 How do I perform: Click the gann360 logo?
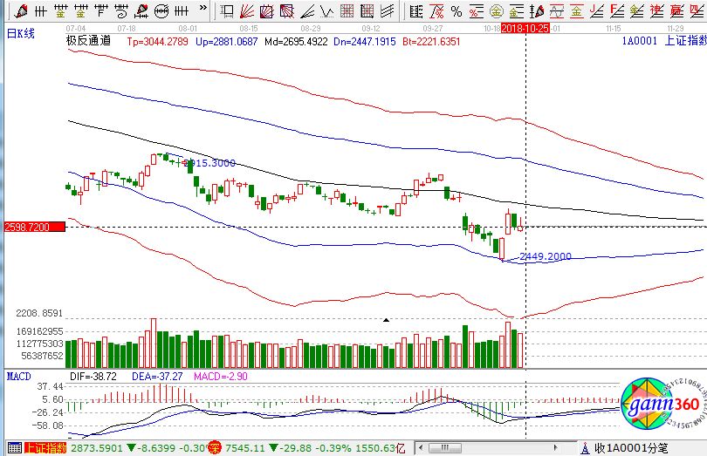pyautogui.click(x=662, y=405)
